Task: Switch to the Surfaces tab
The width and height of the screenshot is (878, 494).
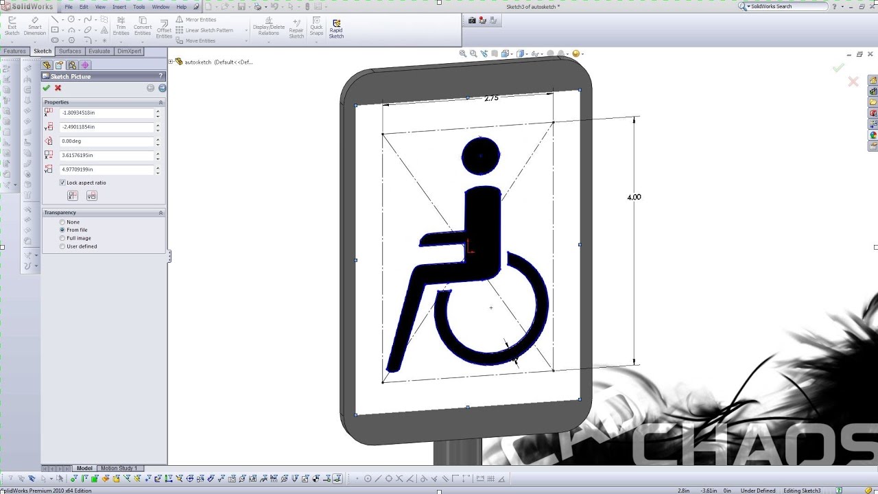Action: [70, 51]
